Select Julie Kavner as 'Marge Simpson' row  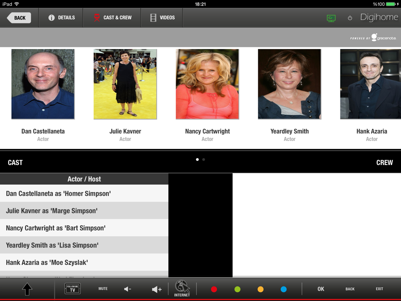point(84,211)
